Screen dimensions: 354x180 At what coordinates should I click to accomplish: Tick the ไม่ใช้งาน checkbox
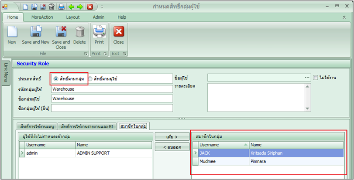(x=316, y=78)
